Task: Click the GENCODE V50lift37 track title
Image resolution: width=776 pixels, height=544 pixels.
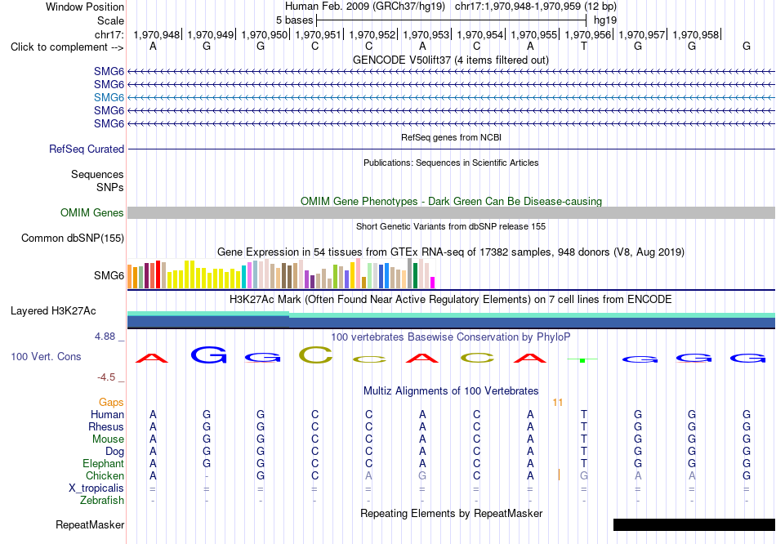Action: pyautogui.click(x=451, y=60)
